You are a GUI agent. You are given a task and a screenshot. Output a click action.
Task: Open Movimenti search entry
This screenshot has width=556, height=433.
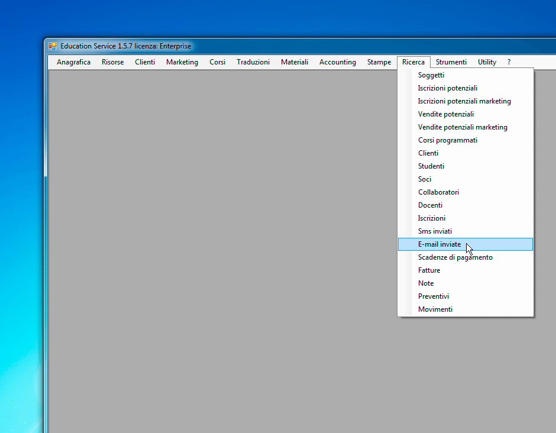tap(466, 309)
